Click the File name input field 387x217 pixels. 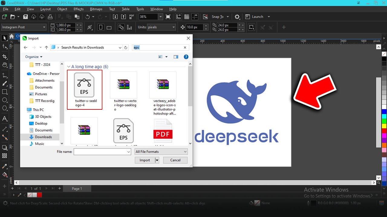102,152
